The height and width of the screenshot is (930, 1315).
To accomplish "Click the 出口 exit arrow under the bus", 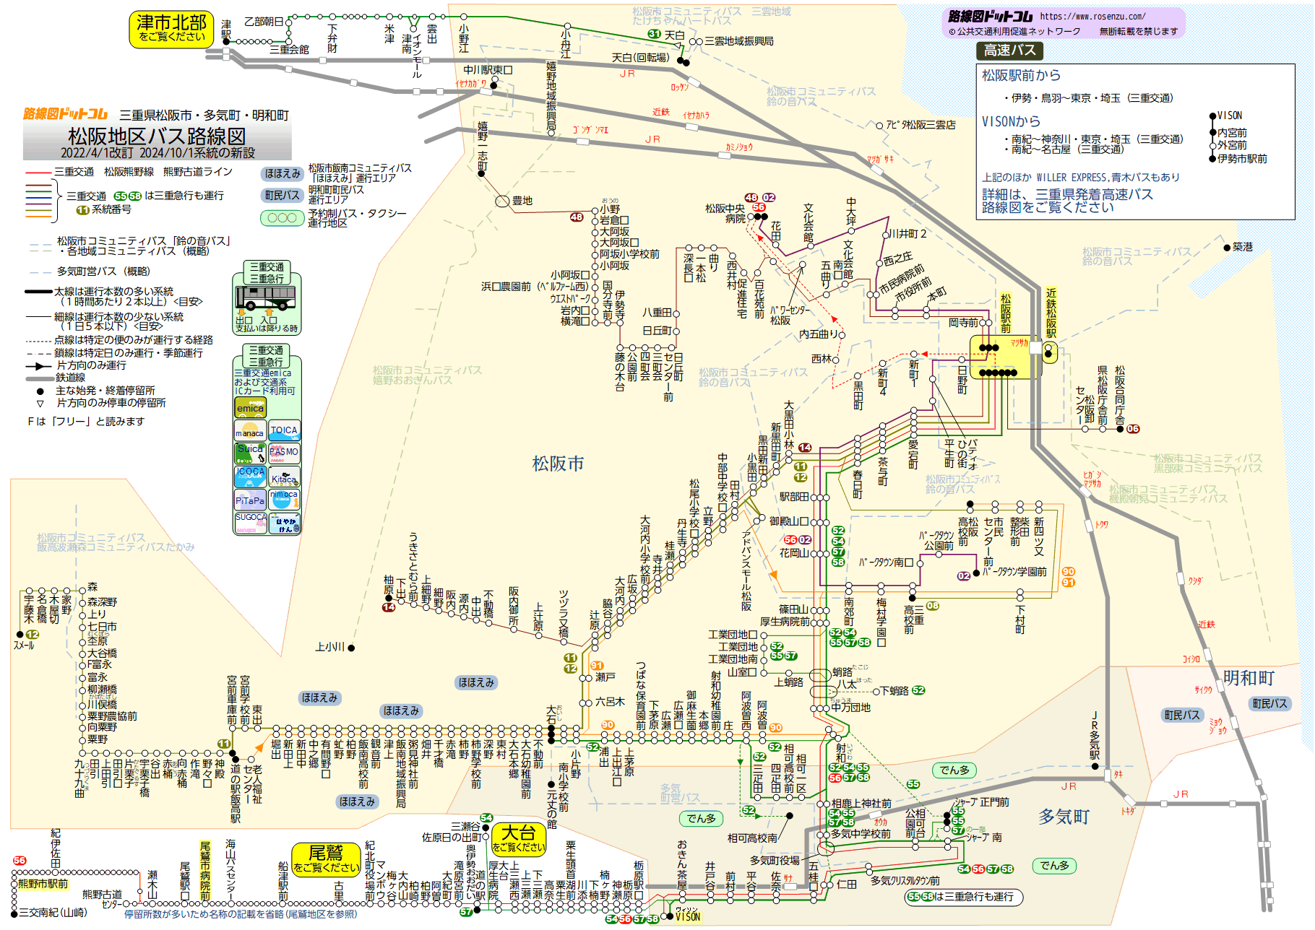I will tap(242, 312).
